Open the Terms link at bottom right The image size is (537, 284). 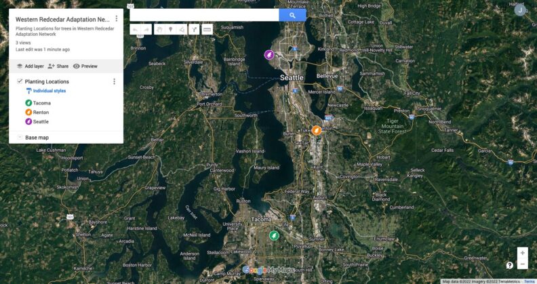[x=529, y=281]
